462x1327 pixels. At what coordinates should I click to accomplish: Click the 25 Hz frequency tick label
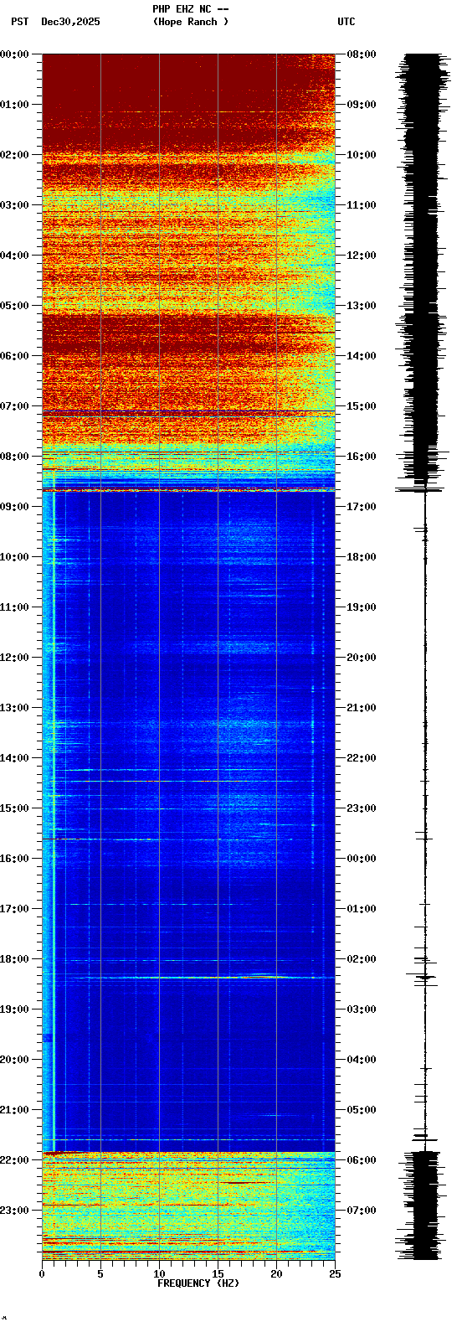[335, 1273]
